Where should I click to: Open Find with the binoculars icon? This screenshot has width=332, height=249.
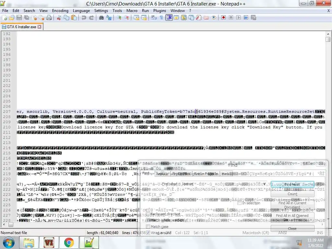click(101, 18)
